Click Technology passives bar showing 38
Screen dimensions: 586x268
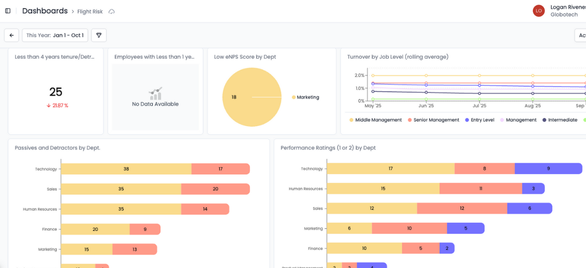click(x=126, y=169)
